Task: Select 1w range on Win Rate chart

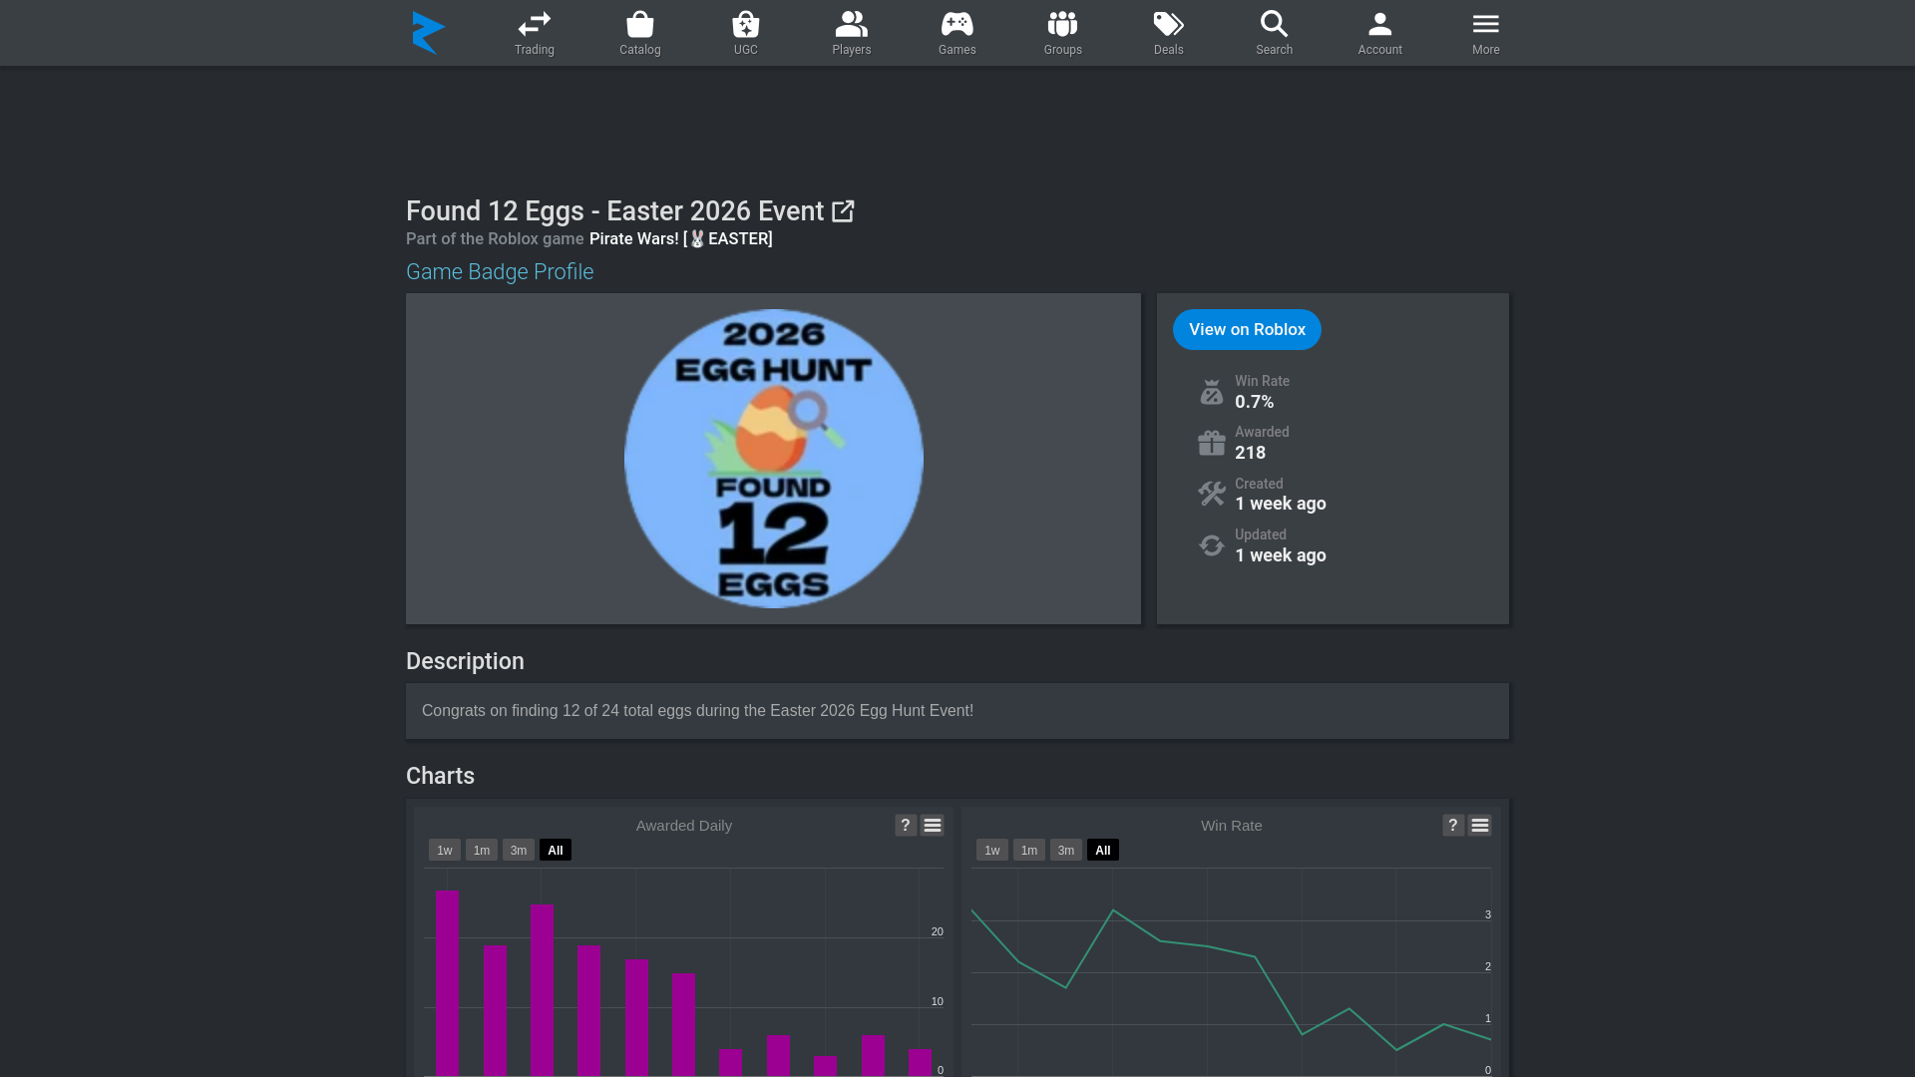Action: [992, 851]
